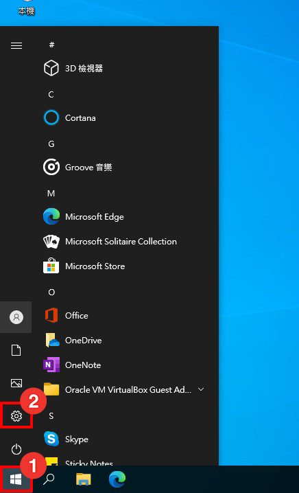
Task: Click Oracle VM VirtualBox folder icon
Action: (x=51, y=389)
